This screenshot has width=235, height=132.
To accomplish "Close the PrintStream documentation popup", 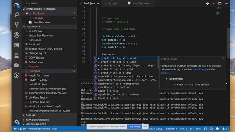I will [x=223, y=58].
